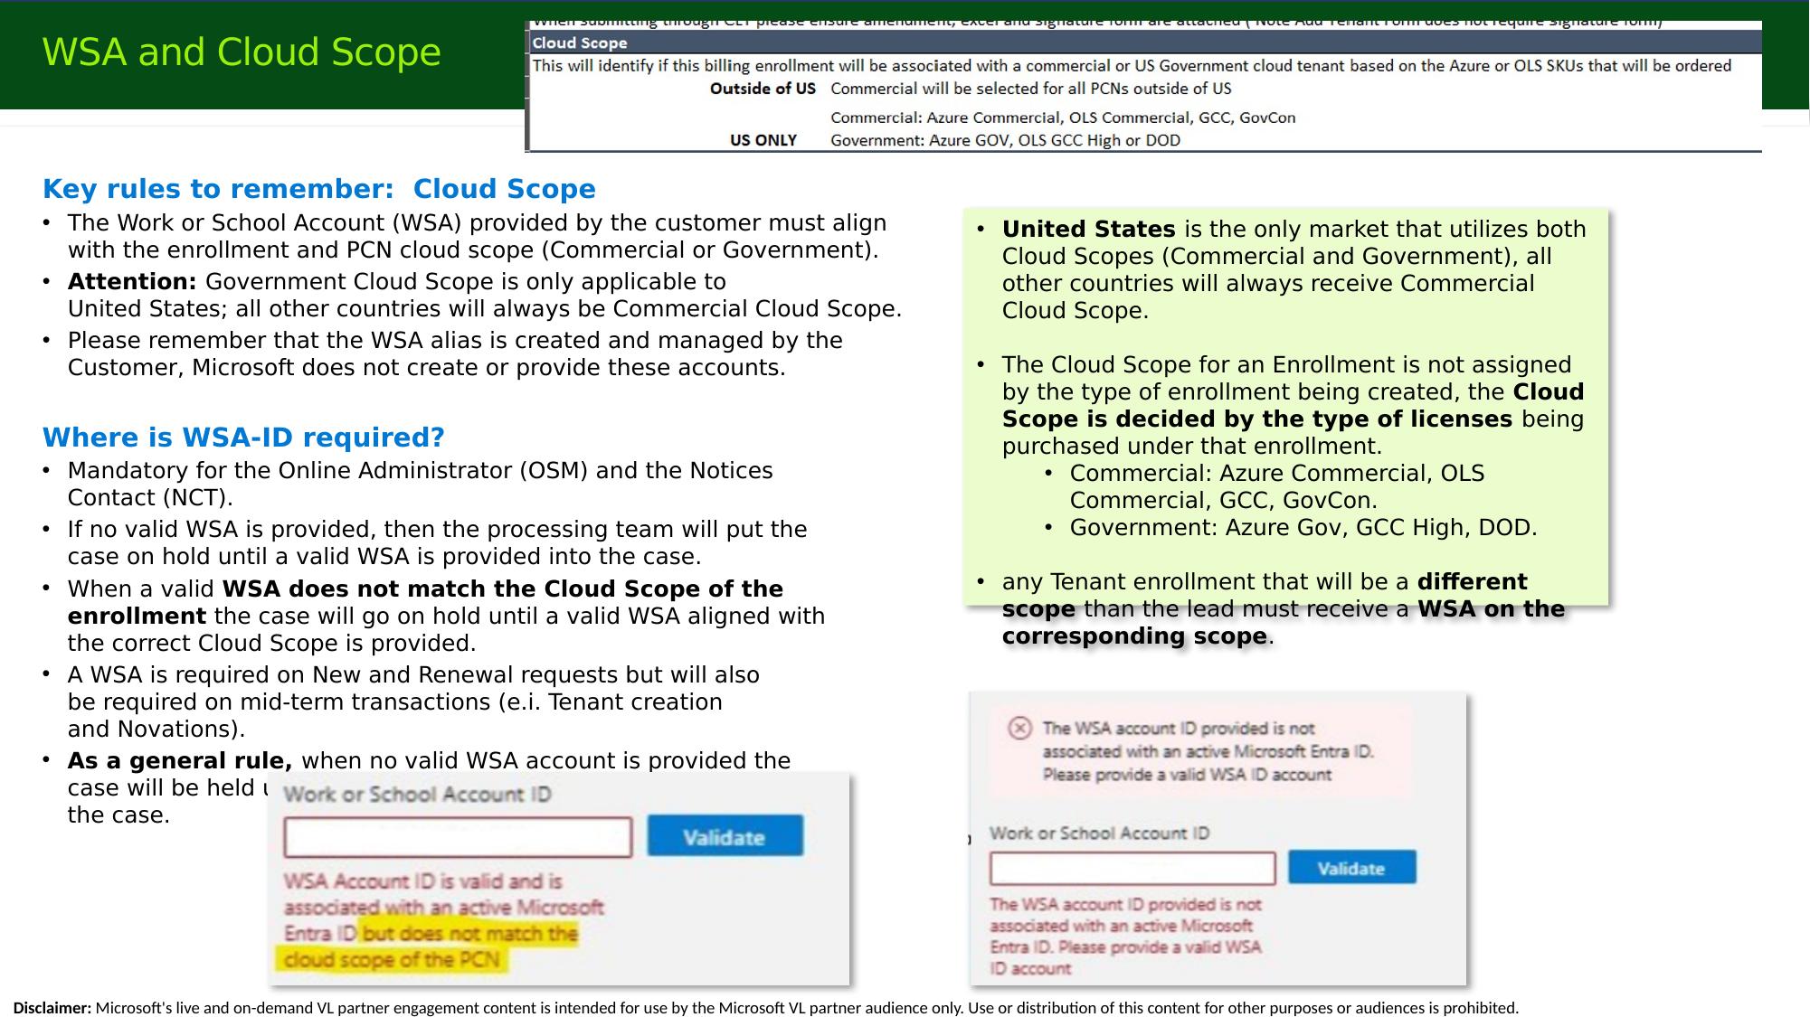Click the 'Key rules to remember: Cloud Scope' heading

click(x=319, y=189)
